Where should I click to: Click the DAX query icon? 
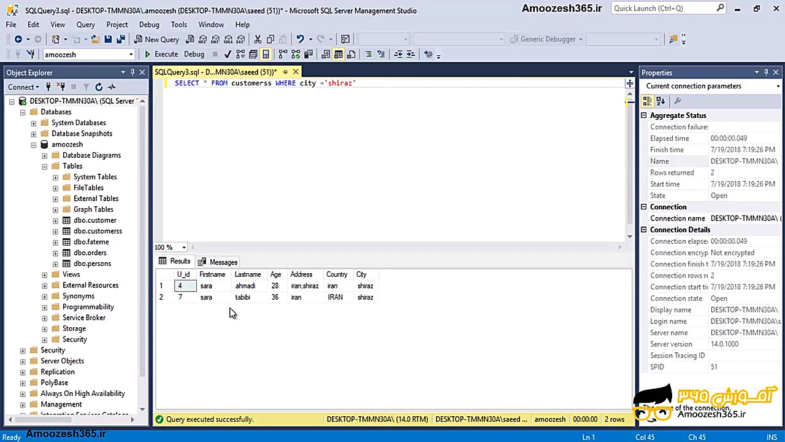click(241, 39)
